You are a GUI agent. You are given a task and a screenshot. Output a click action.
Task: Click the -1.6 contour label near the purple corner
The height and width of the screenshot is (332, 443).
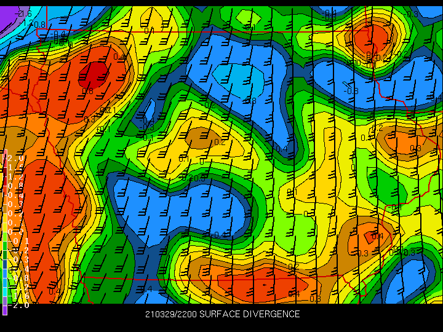[x=23, y=14]
